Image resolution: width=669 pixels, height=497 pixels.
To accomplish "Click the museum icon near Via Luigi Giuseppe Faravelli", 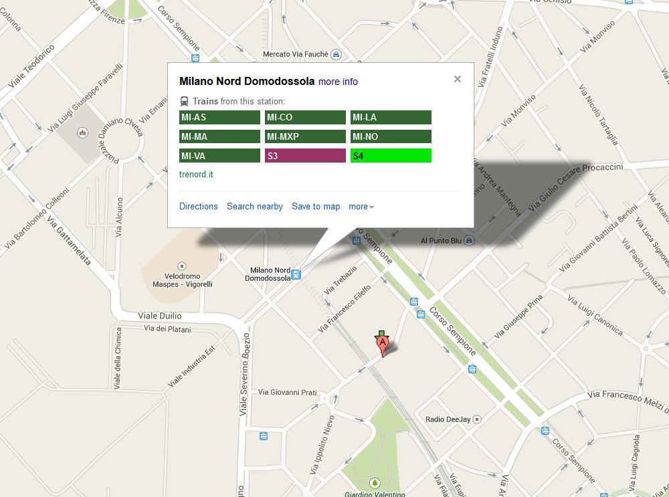I will [x=82, y=132].
